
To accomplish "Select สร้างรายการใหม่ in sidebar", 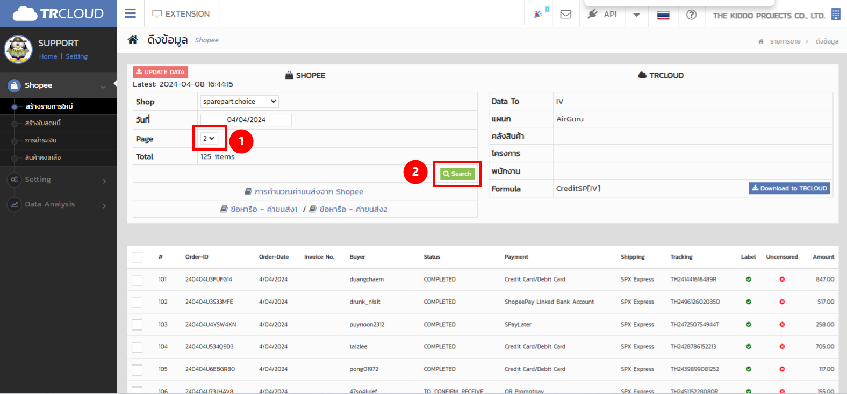I will pyautogui.click(x=49, y=106).
